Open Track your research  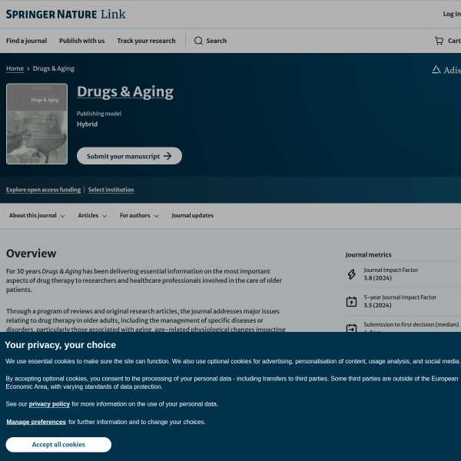(146, 41)
